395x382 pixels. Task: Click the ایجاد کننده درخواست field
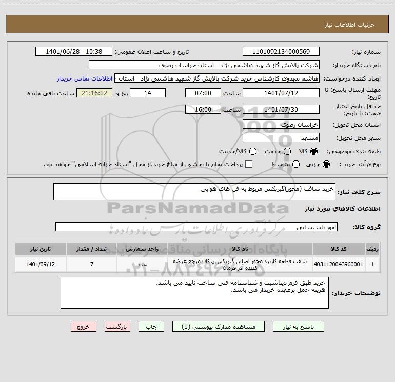tap(217, 78)
